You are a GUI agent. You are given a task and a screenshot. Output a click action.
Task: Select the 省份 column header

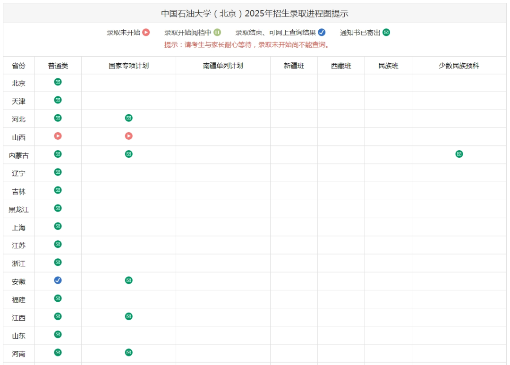[18, 66]
